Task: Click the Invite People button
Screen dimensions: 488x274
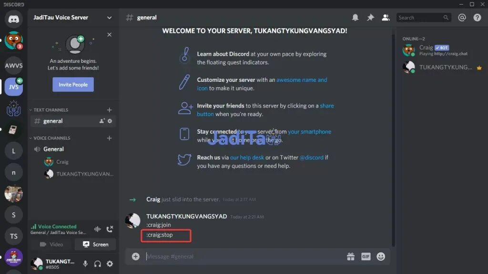Action: tap(73, 85)
